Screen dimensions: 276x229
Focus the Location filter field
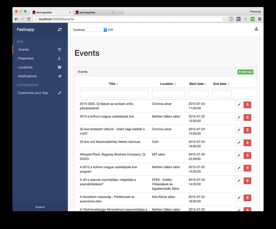pyautogui.click(x=168, y=94)
